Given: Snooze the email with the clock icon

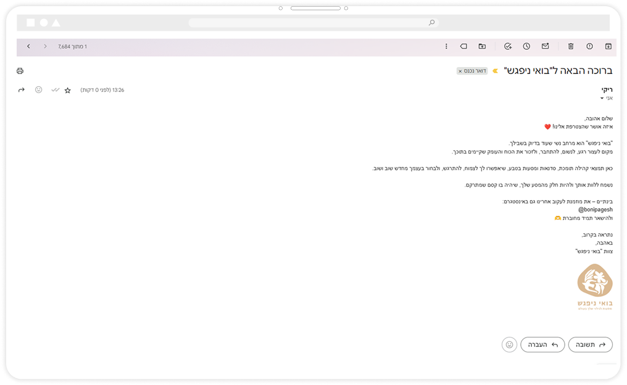Looking at the screenshot, I should pyautogui.click(x=526, y=46).
